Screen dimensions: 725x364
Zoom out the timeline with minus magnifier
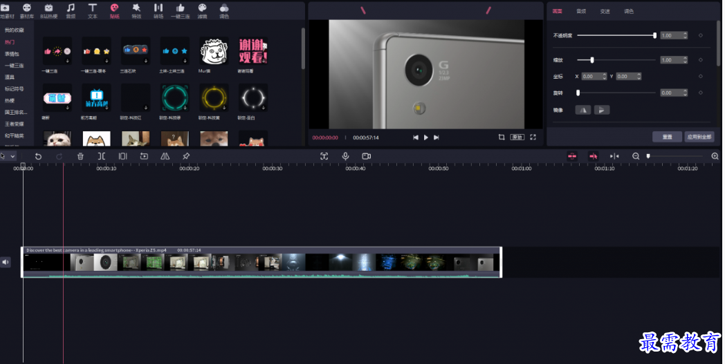coord(636,156)
